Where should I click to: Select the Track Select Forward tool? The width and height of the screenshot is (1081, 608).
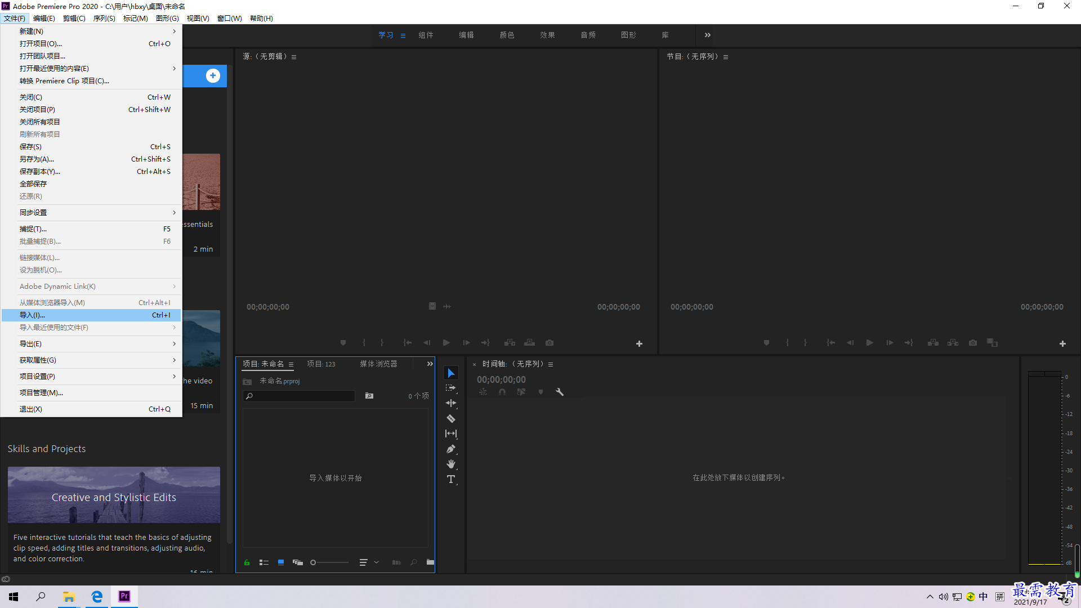(x=451, y=388)
